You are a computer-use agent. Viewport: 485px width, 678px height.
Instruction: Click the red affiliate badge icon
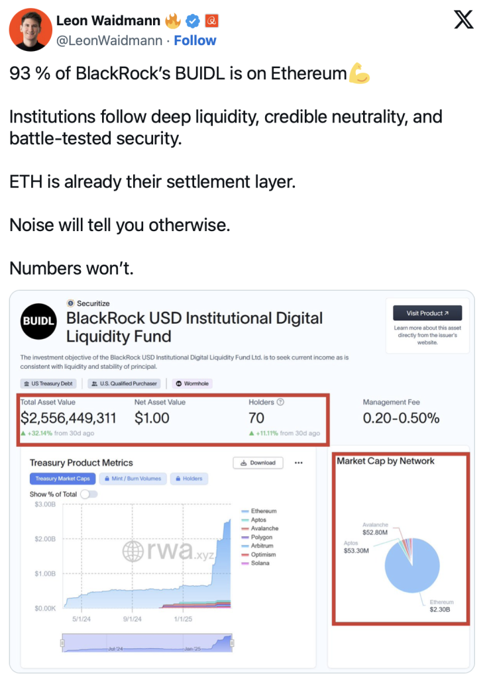tap(211, 21)
